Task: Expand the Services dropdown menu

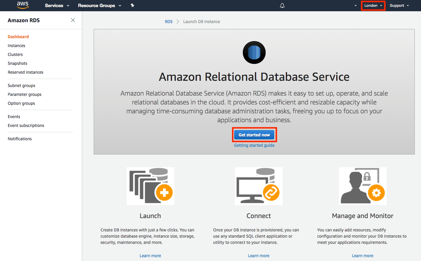Action: coord(57,6)
